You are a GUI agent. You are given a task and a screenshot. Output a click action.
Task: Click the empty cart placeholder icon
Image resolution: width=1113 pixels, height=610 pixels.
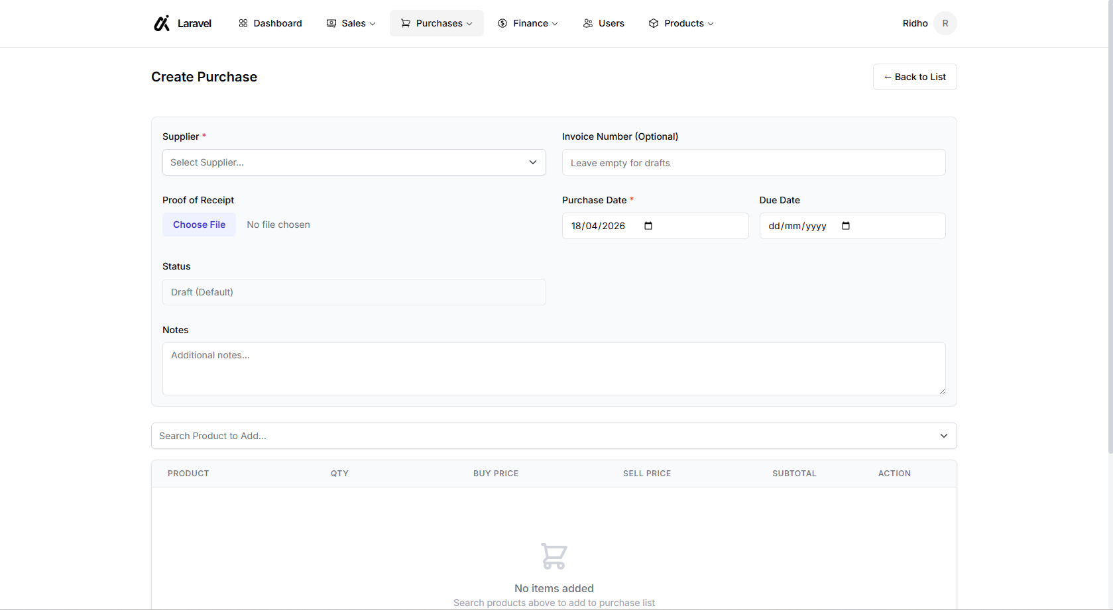[x=554, y=556]
